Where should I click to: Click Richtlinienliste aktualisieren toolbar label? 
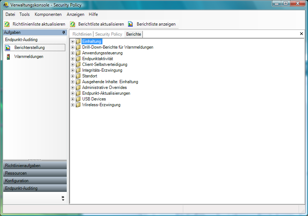tap(39, 24)
